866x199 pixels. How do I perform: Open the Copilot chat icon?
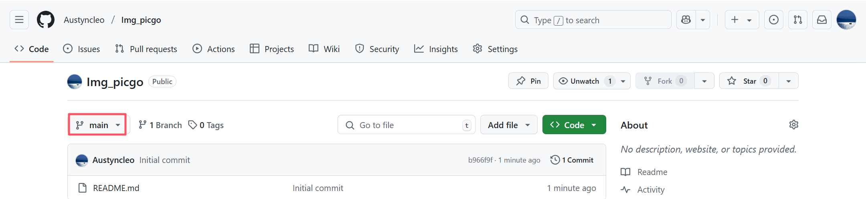pyautogui.click(x=686, y=20)
